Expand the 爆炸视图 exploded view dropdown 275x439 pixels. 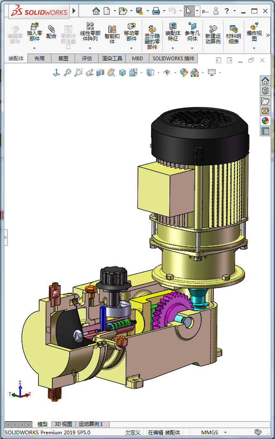254,48
